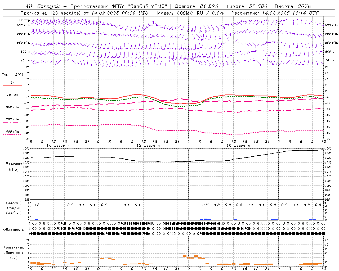339x271 pixels.
Task: Click the 14 февраля date label
Action: coord(58,146)
